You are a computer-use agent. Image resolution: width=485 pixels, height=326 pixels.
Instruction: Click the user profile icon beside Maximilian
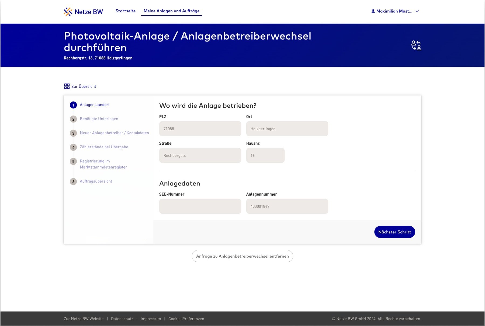tap(373, 11)
